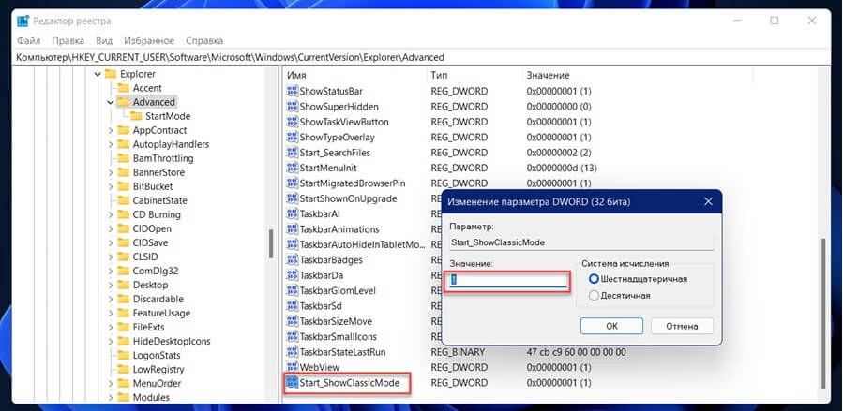Open the Избранное menu
This screenshot has height=411, width=843.
pos(149,41)
